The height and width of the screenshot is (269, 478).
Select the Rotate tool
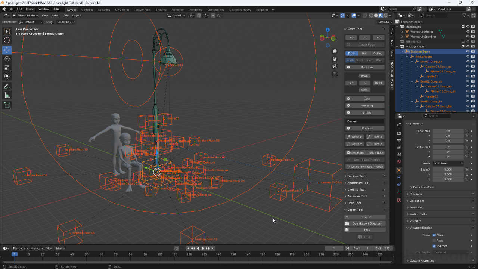coord(7,59)
